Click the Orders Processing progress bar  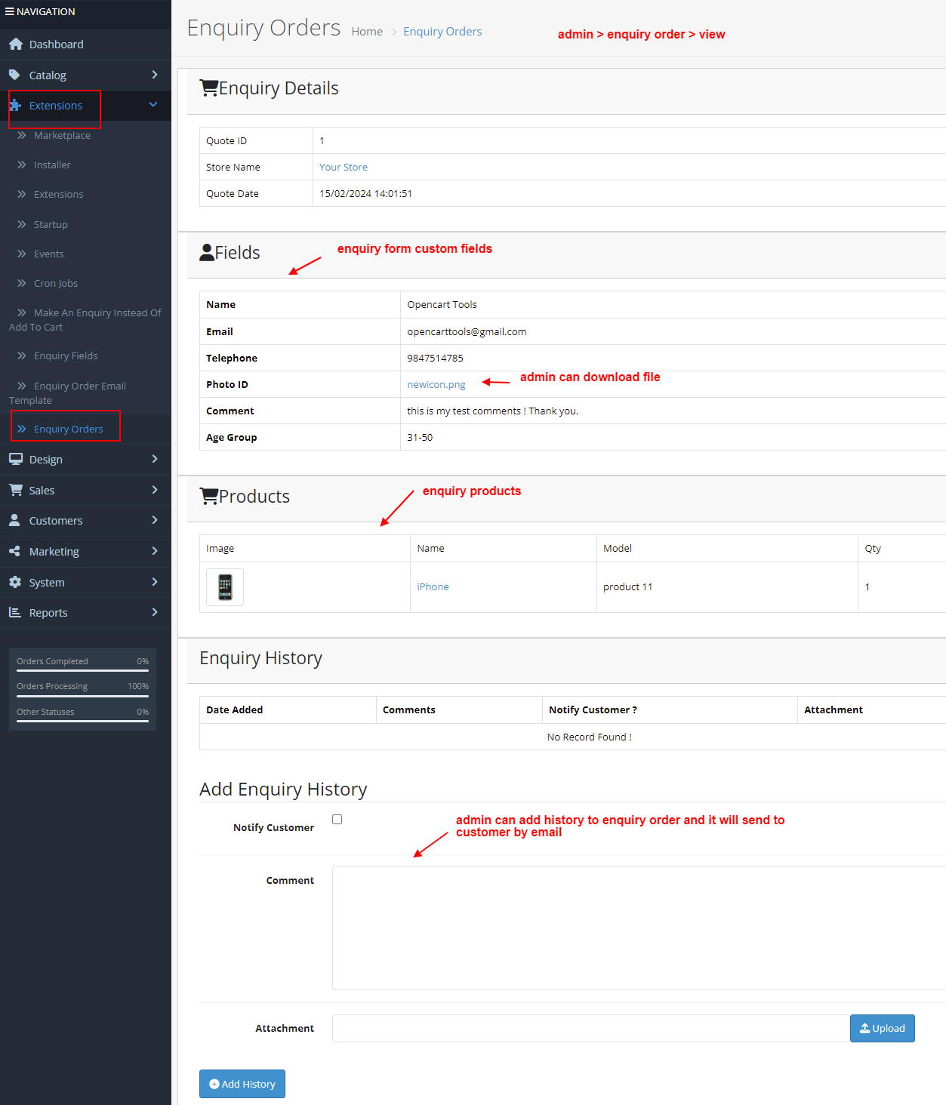[82, 696]
